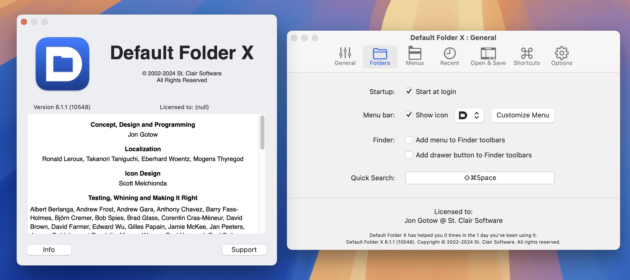Click the credits list scrollbar
630x280 pixels.
click(x=262, y=132)
